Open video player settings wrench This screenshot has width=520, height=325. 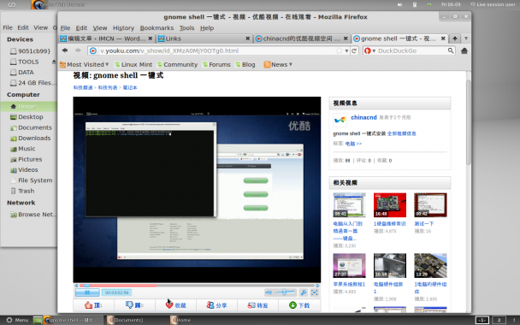[x=303, y=292]
